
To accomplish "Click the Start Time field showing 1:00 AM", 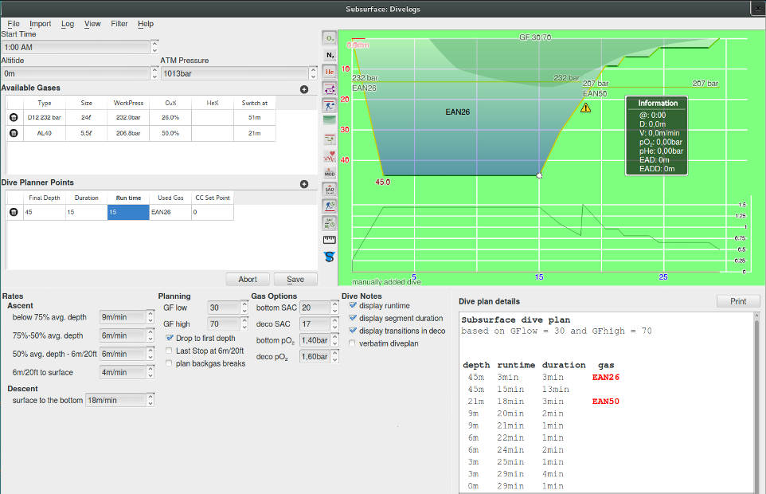I will tap(80, 47).
